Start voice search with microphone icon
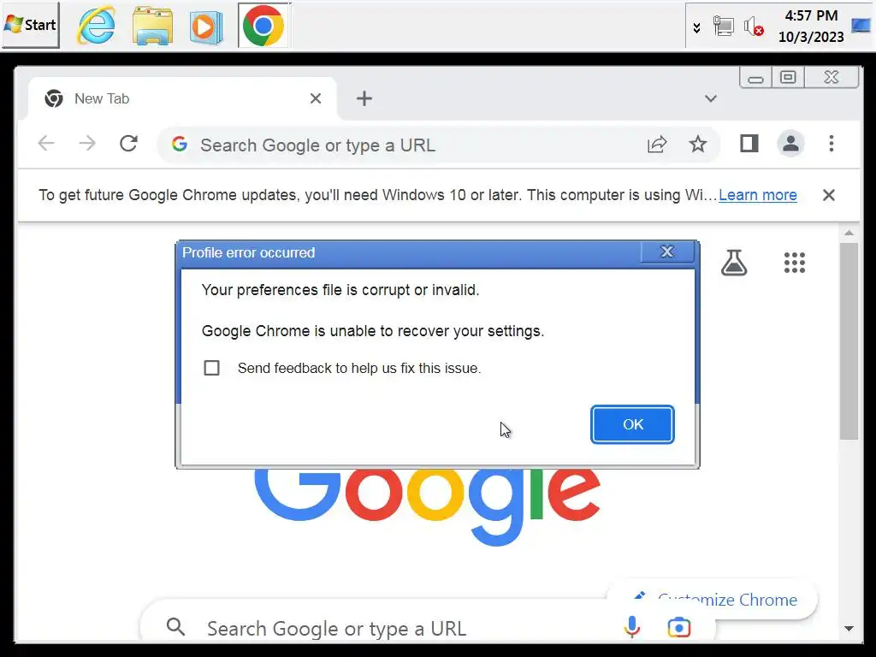The height and width of the screenshot is (657, 876). 632,627
